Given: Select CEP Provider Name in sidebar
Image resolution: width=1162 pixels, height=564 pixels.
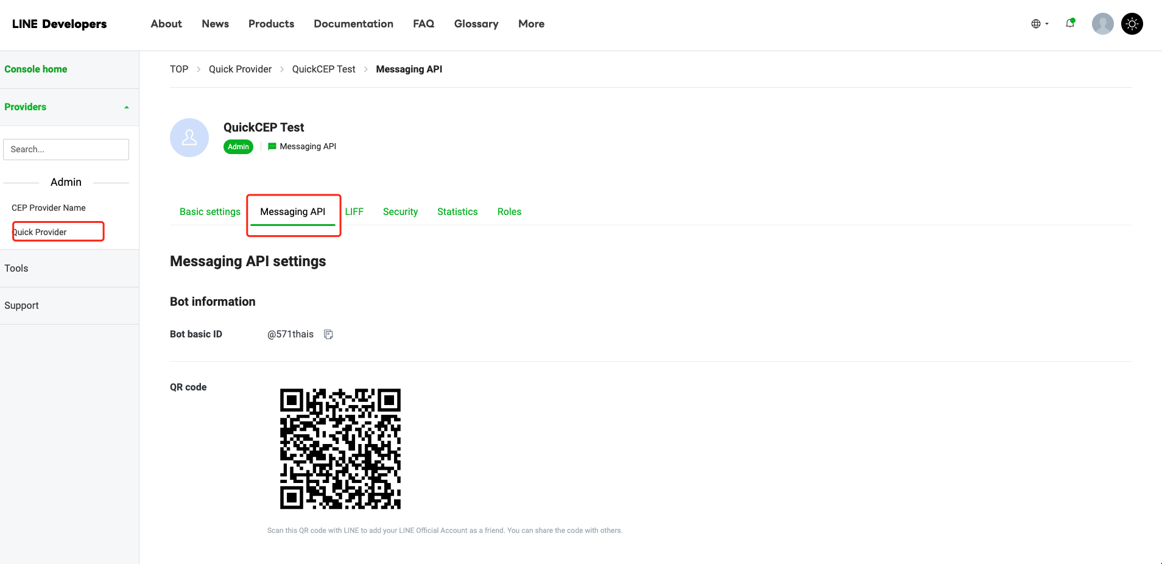Looking at the screenshot, I should (49, 208).
